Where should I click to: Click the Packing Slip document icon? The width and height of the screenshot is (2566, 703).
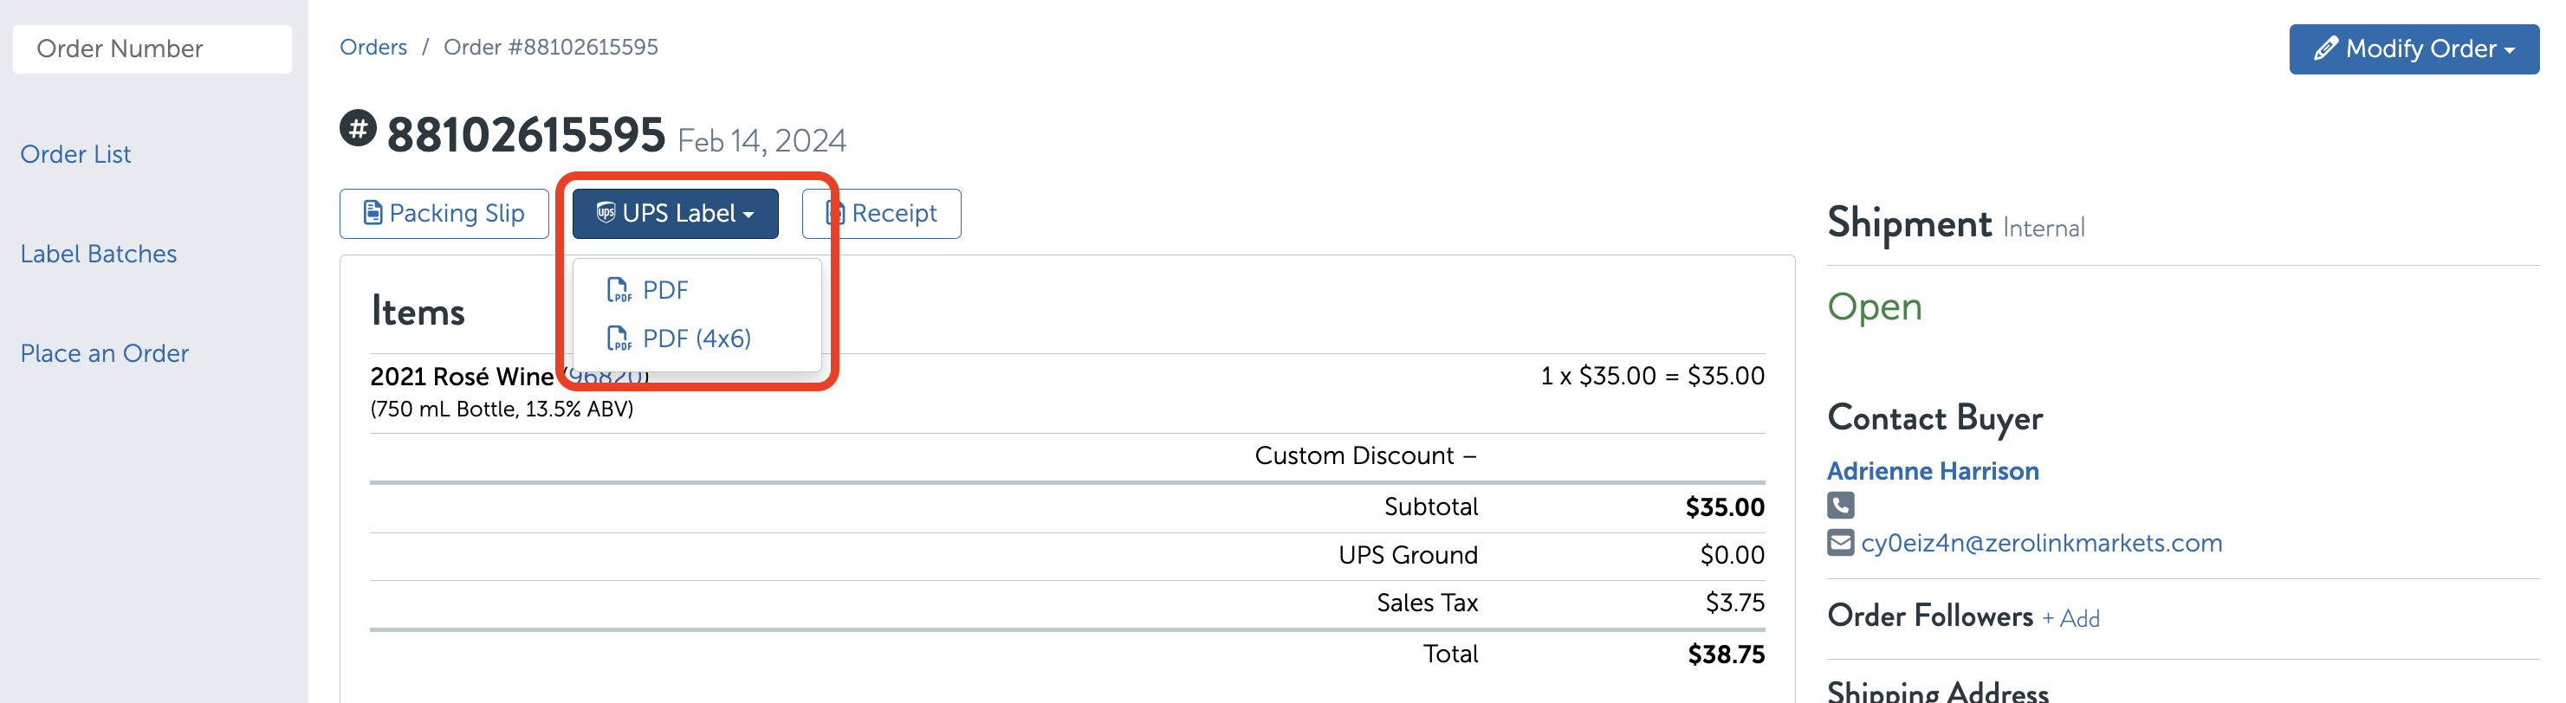373,213
